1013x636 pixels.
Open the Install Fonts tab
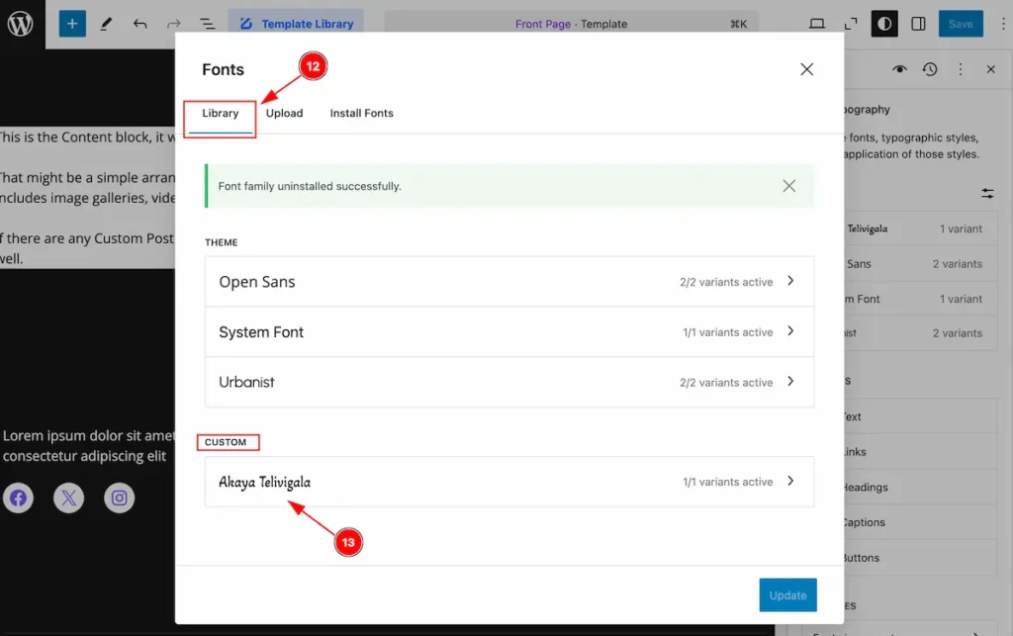tap(361, 113)
